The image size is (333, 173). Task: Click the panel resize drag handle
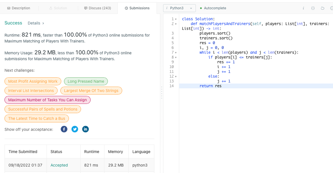click(162, 92)
